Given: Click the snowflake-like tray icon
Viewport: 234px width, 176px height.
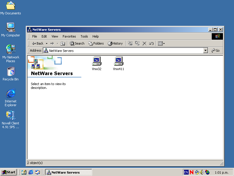Looking at the screenshot, I should [197, 172].
